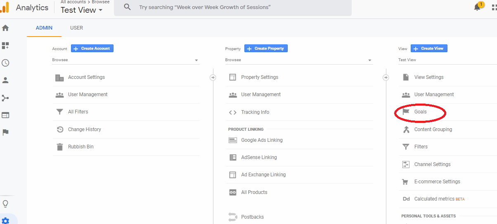Click the notifications bell icon
Image resolution: width=497 pixels, height=224 pixels.
[478, 7]
